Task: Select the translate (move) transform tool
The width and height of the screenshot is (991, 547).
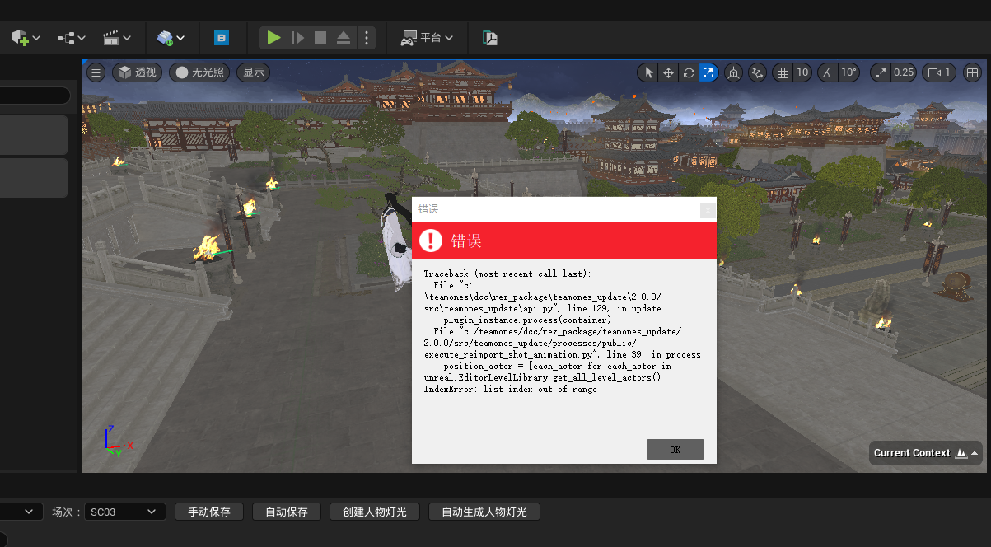Action: 668,72
